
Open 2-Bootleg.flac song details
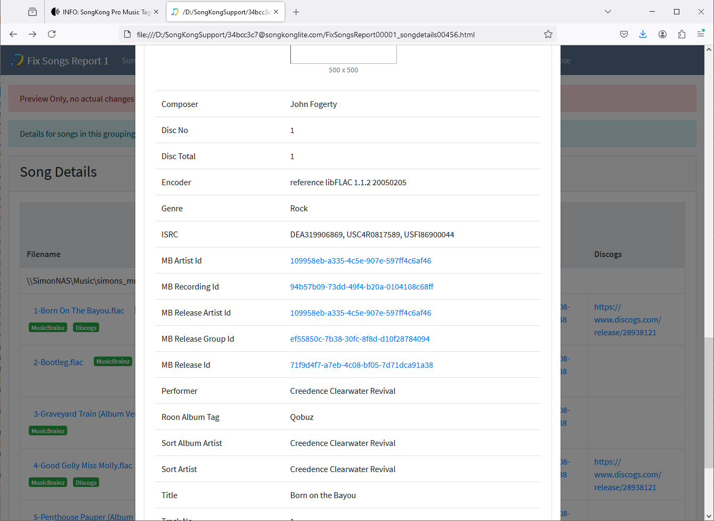58,362
